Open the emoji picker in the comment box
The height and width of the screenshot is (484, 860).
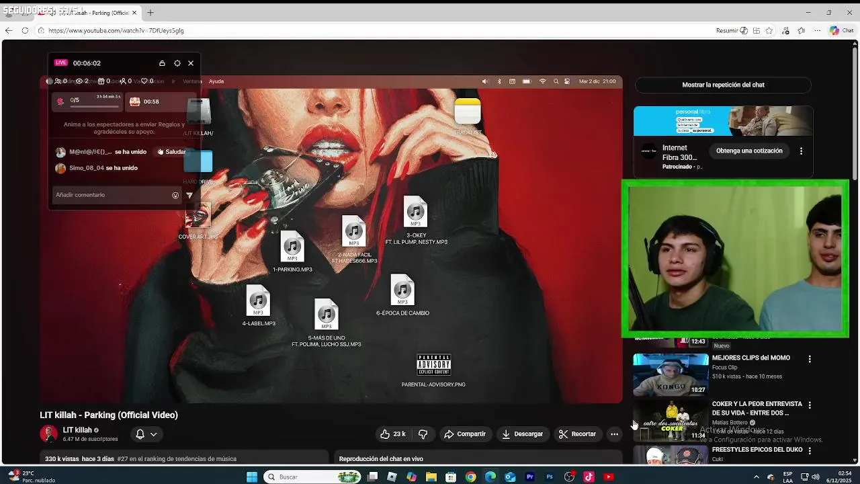[x=175, y=196]
